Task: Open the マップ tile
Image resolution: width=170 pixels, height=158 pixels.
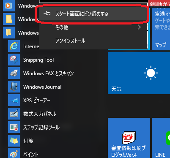Action: [161, 29]
